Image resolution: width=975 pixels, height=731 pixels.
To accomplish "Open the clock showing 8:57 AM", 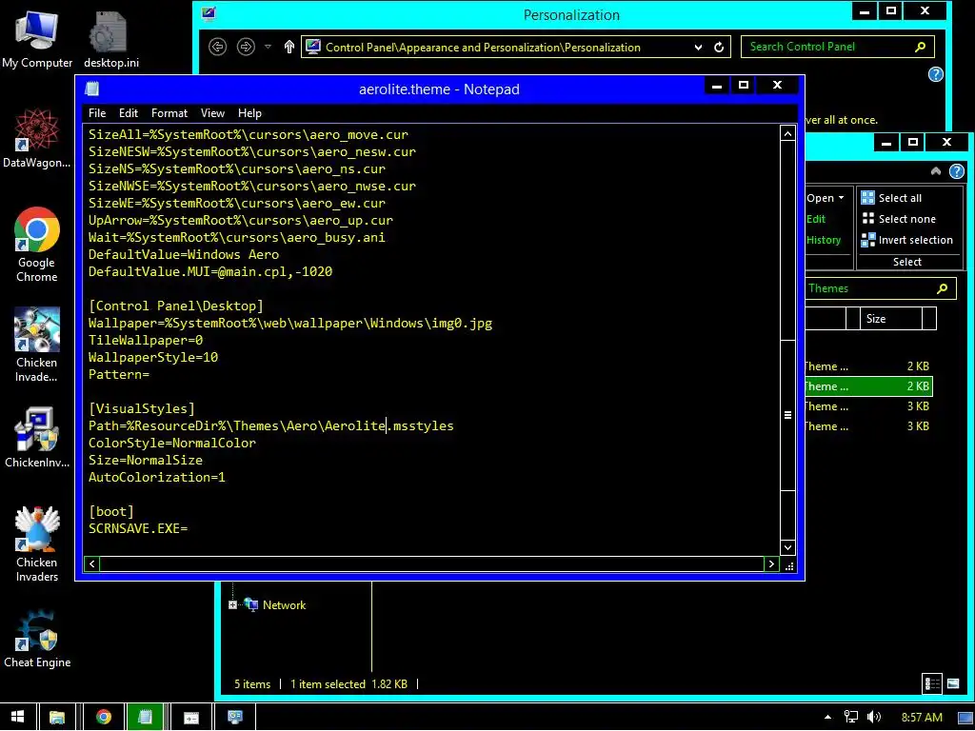I will click(x=922, y=718).
